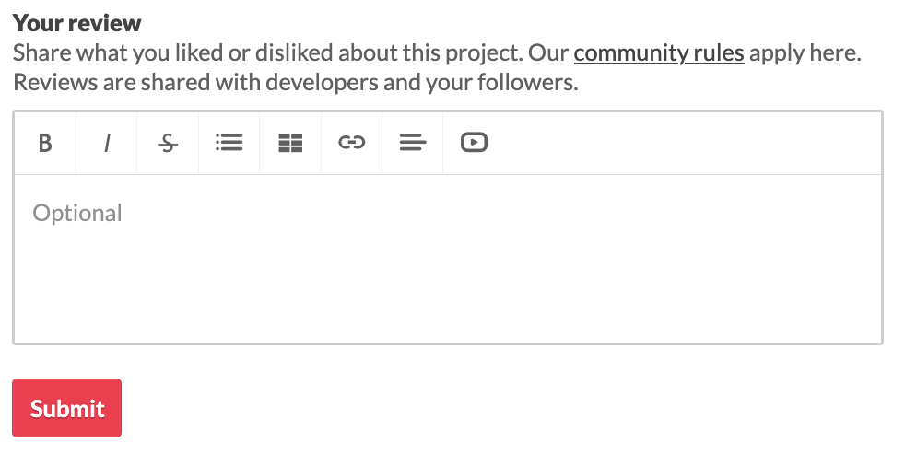Submit the review with red button
This screenshot has height=455, width=905.
pyautogui.click(x=66, y=408)
